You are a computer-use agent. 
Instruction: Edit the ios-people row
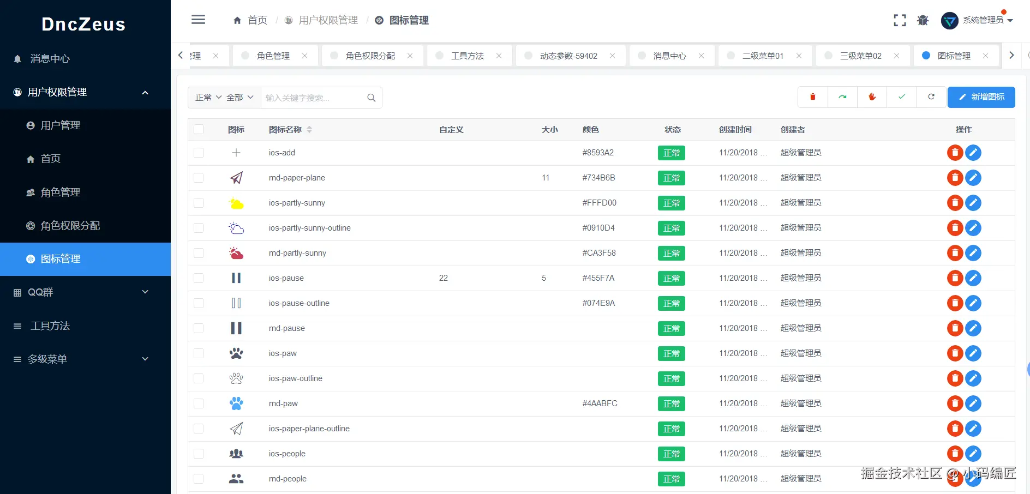point(973,454)
